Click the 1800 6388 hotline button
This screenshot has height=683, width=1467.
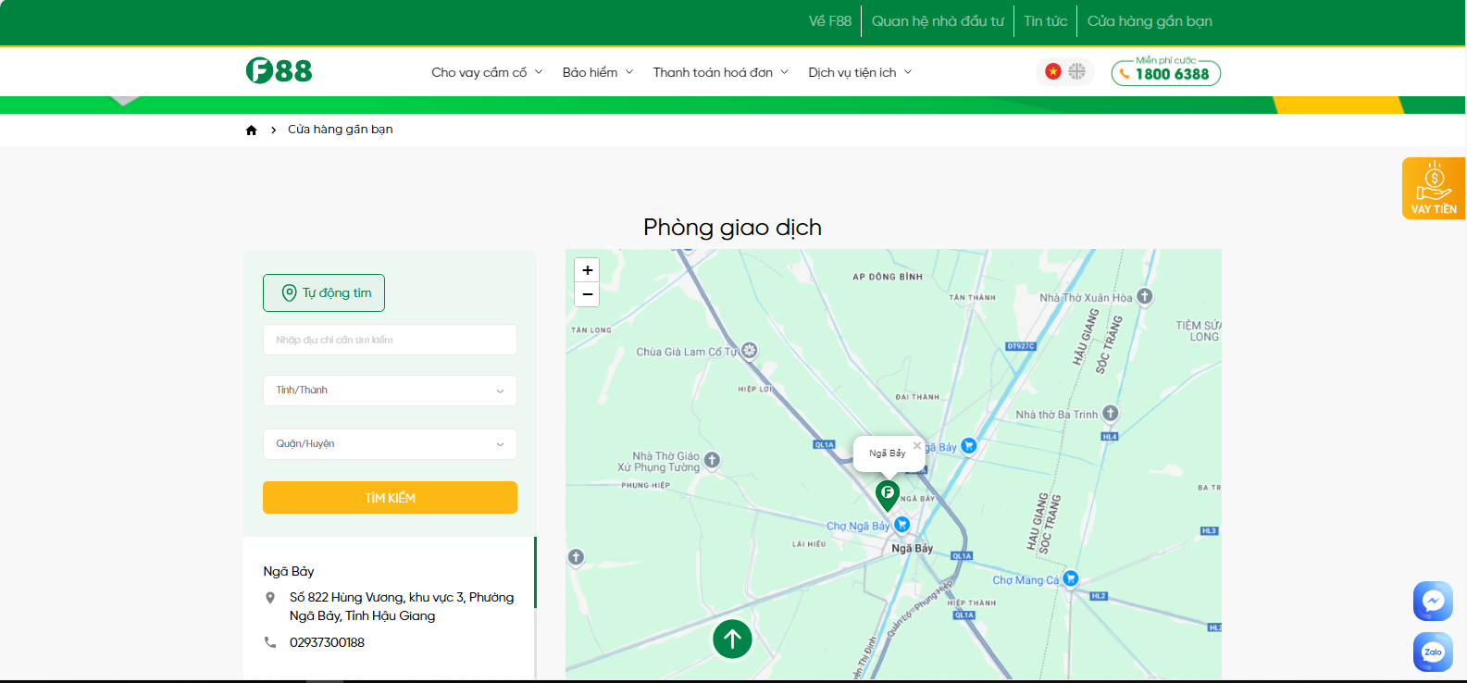(x=1166, y=72)
